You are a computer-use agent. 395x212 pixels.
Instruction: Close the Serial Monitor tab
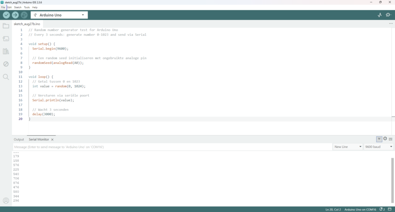52,140
